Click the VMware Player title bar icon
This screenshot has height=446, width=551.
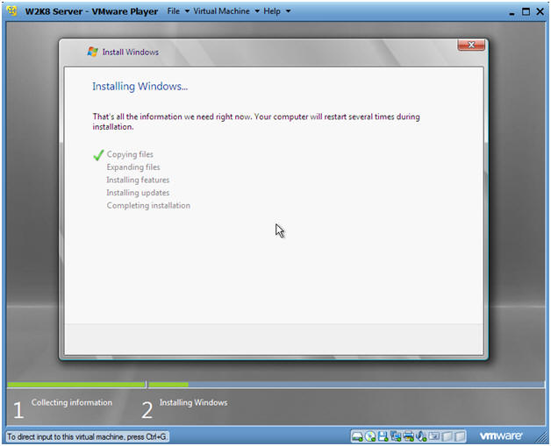pos(12,11)
